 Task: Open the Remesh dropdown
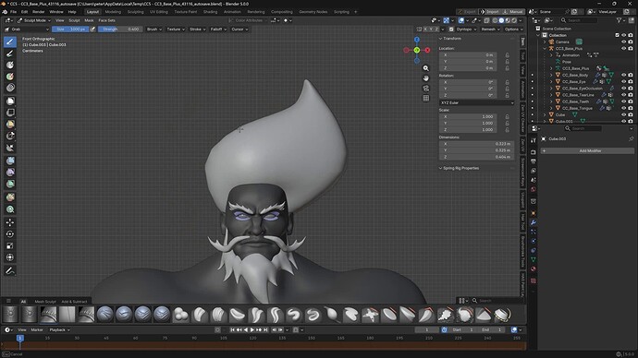point(490,30)
